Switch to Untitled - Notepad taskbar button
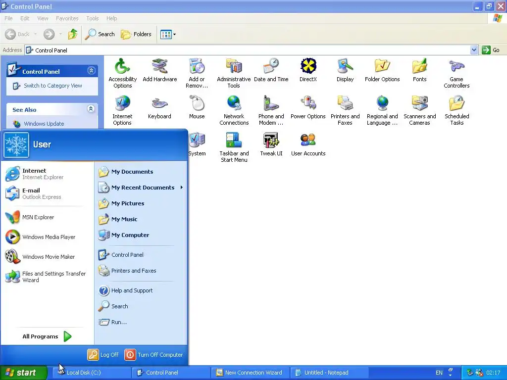The width and height of the screenshot is (507, 380). (x=329, y=373)
